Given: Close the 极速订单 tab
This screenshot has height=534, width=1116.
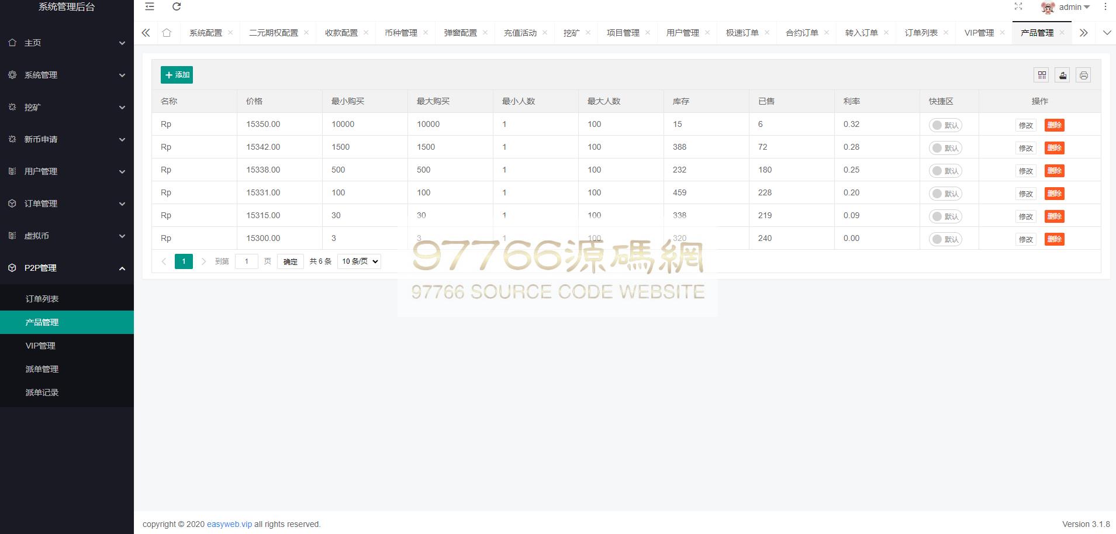Looking at the screenshot, I should pyautogui.click(x=767, y=33).
